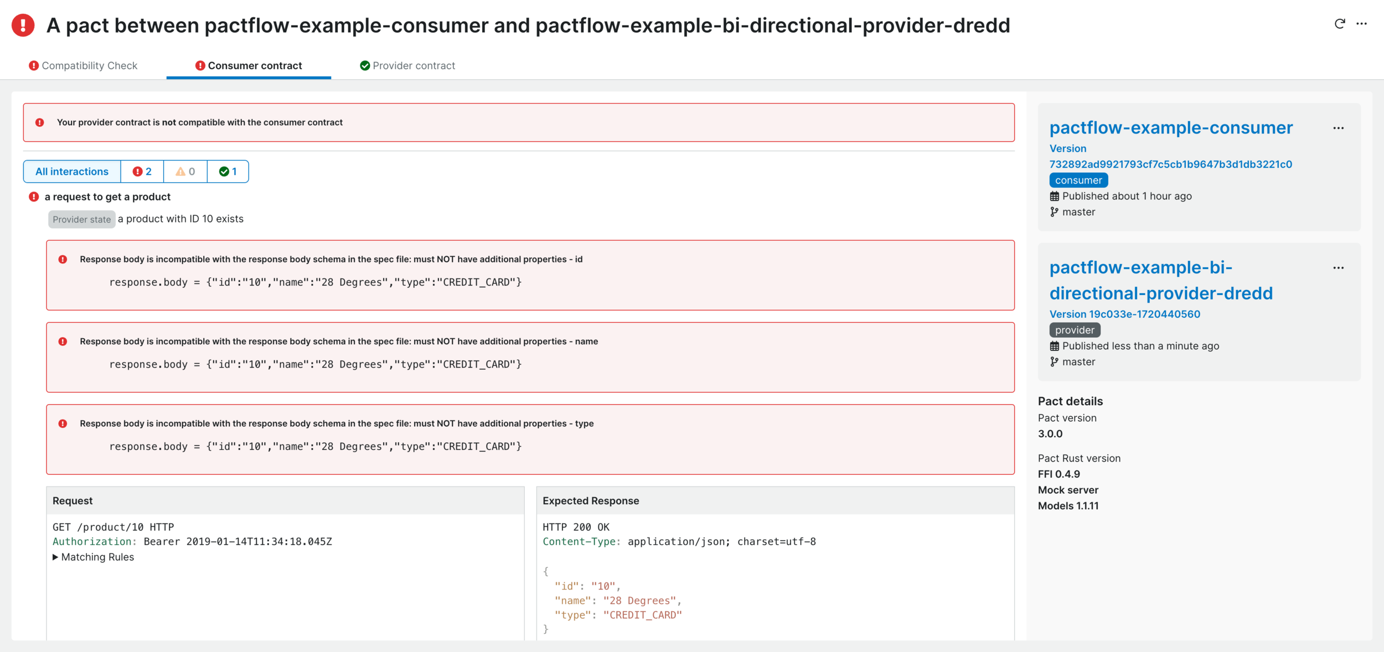Viewport: 1384px width, 652px height.
Task: Select the All interactions filter
Action: (x=71, y=172)
